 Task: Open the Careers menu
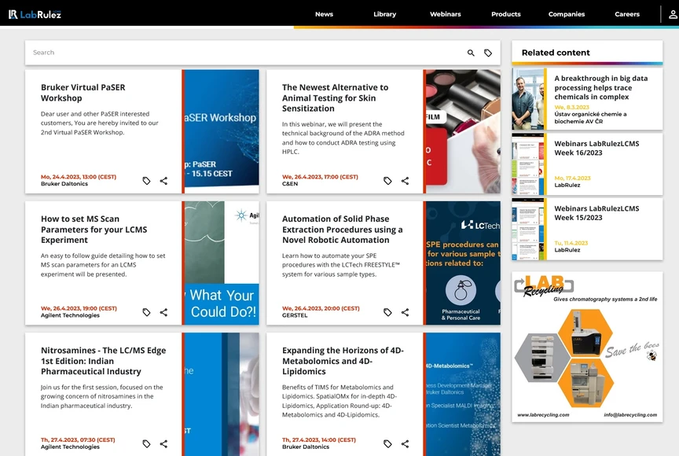(x=627, y=14)
